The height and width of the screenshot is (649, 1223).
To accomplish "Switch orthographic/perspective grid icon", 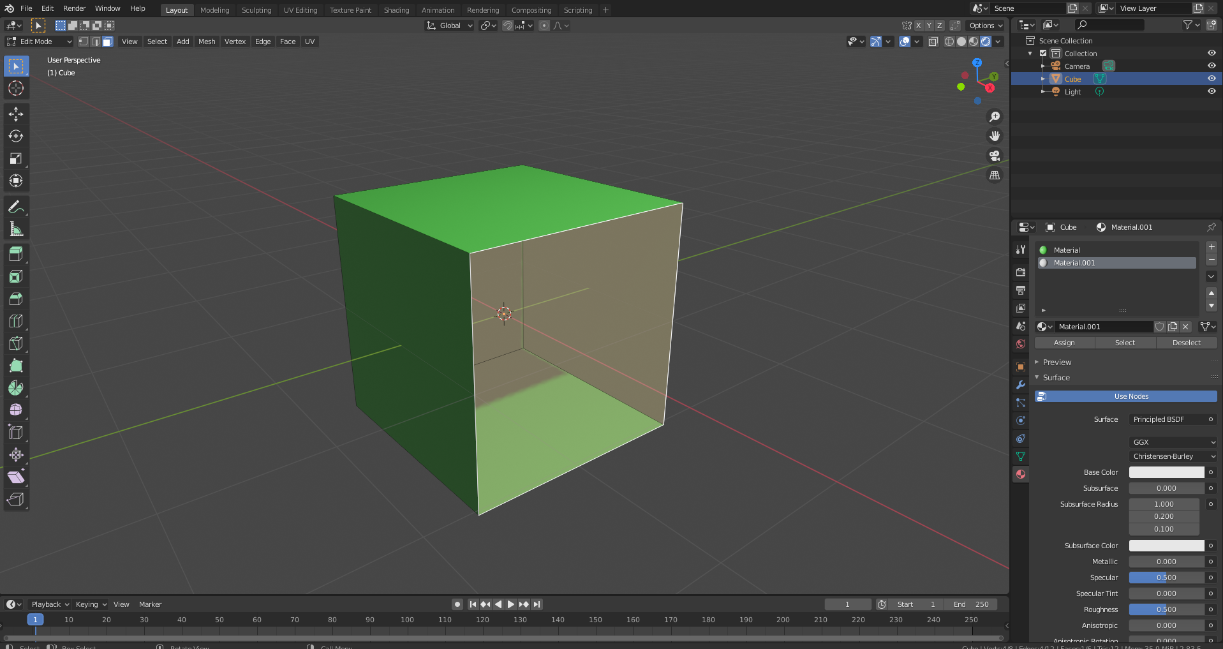I will (995, 175).
